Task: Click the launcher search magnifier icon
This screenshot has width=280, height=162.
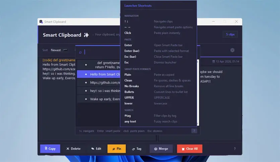Action: (80, 52)
